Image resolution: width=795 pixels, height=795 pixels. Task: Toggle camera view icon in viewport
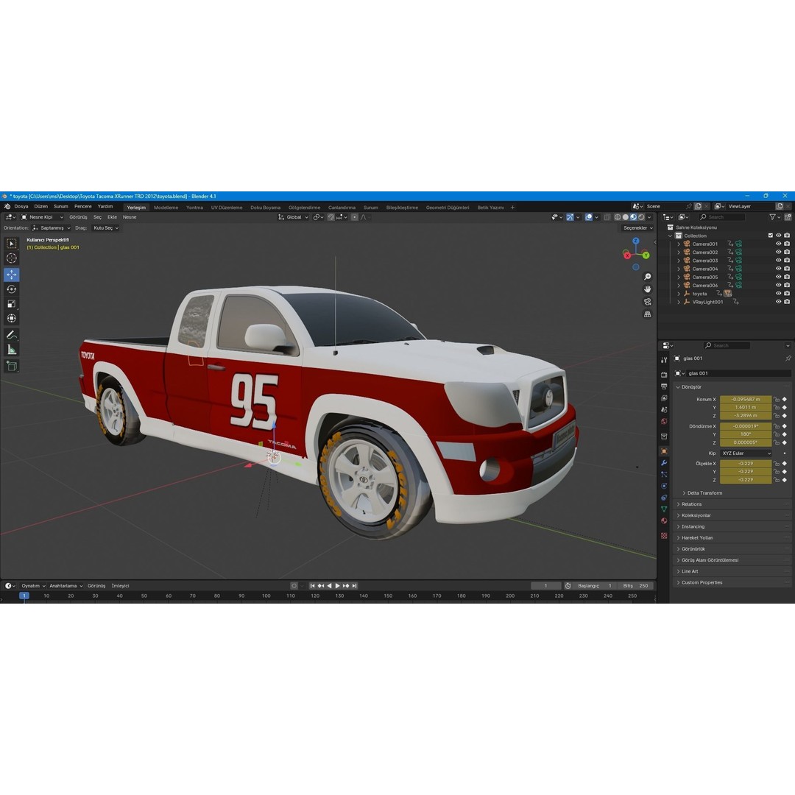(x=648, y=302)
